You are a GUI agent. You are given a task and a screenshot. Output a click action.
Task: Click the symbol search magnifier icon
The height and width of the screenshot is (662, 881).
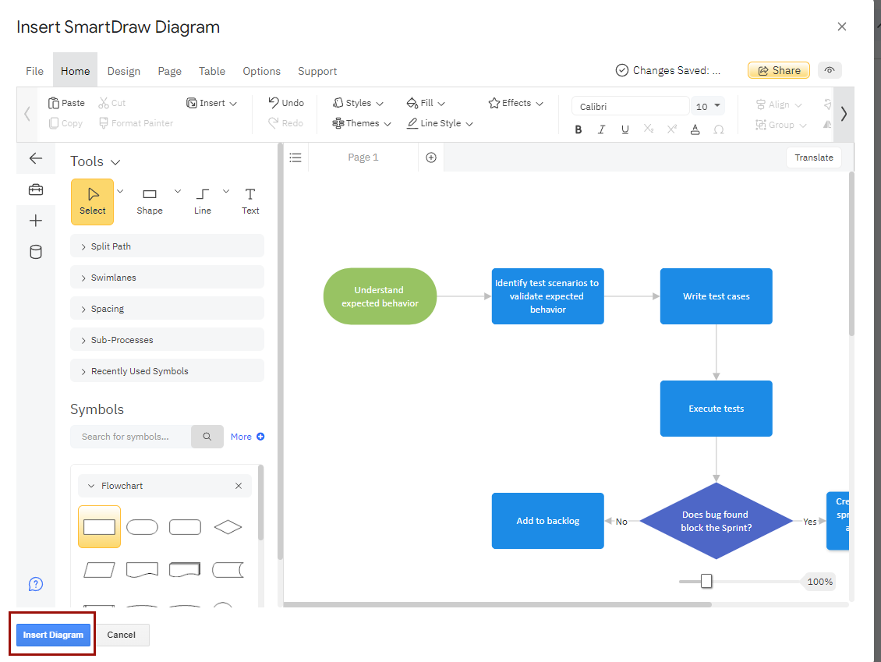coord(207,437)
